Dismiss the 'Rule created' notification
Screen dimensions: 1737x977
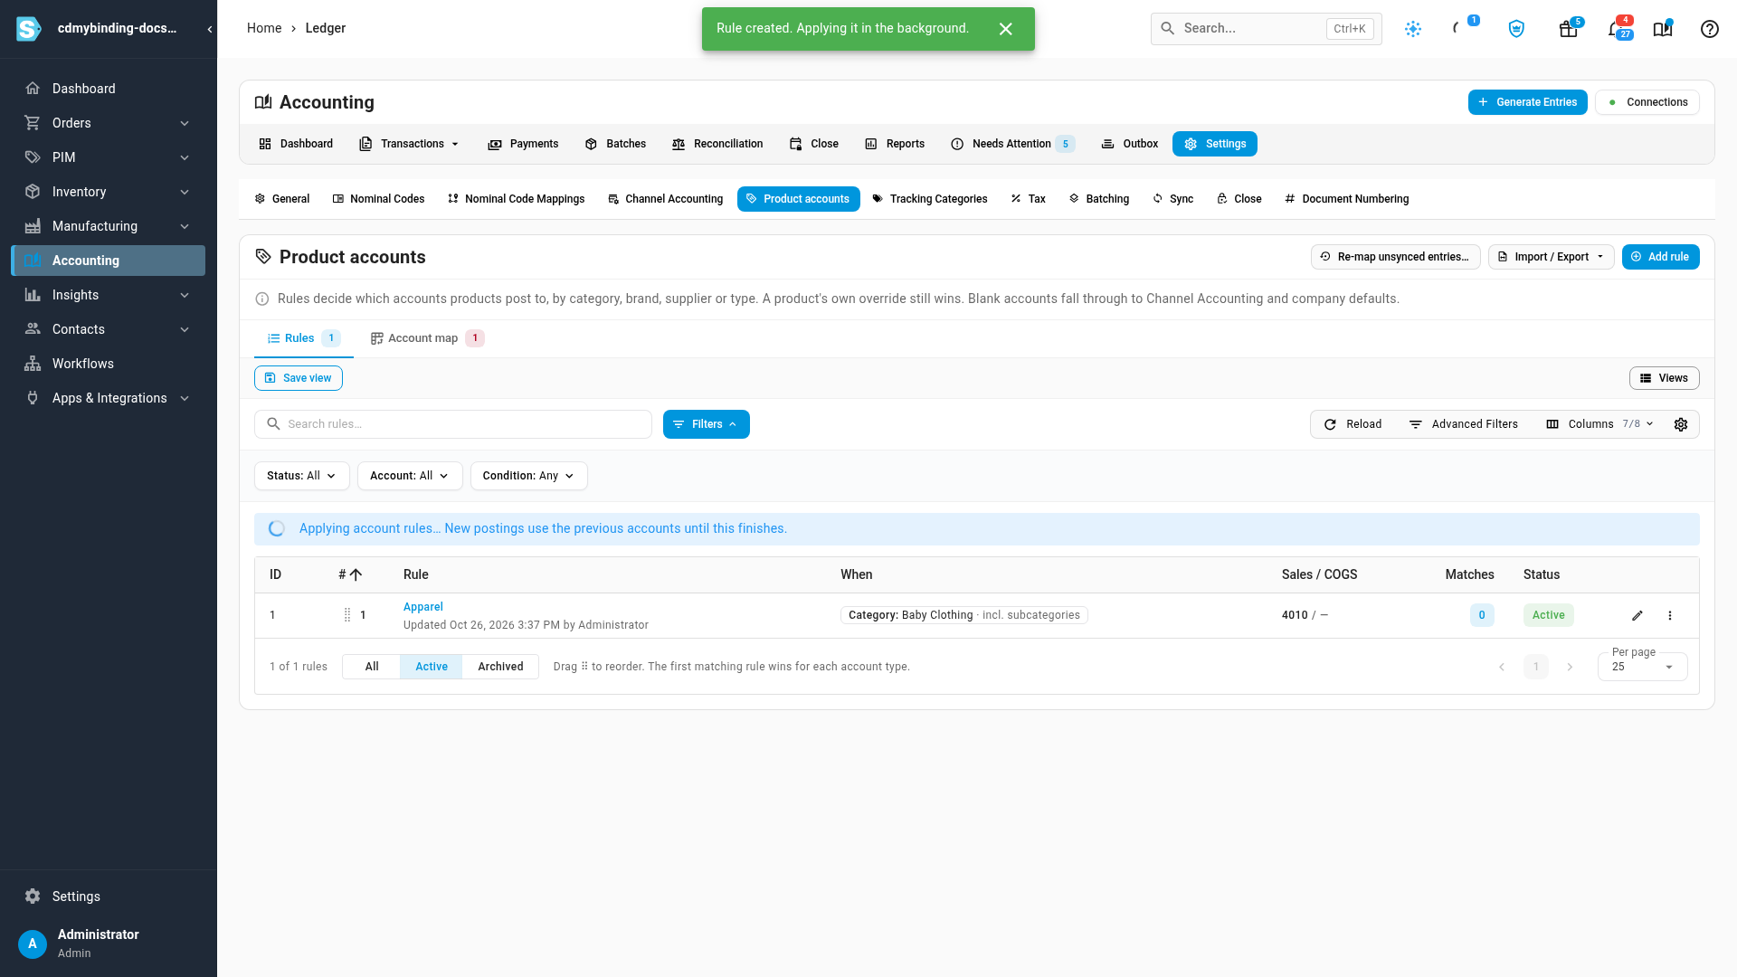[1006, 29]
